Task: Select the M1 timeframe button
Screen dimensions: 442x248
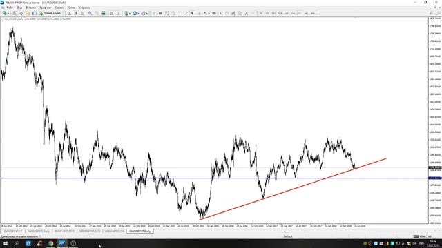Action: [261, 13]
